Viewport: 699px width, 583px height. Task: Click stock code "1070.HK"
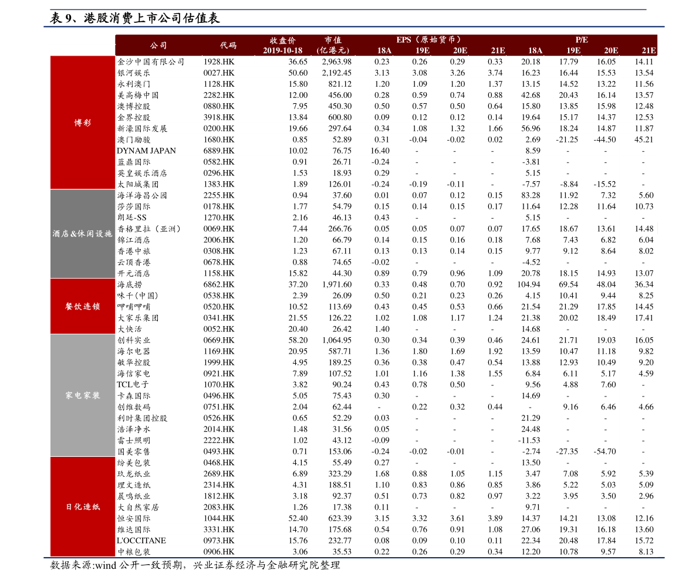pyautogui.click(x=219, y=385)
